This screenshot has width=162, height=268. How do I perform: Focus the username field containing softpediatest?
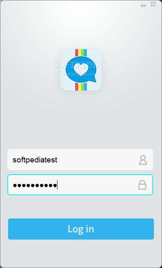(x=80, y=160)
